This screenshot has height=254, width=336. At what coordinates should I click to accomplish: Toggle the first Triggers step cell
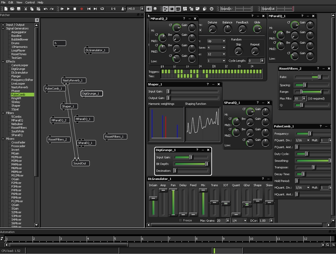click(162, 71)
